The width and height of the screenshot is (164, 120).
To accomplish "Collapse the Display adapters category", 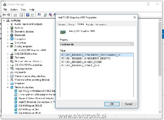I will pyautogui.click(x=8, y=47).
